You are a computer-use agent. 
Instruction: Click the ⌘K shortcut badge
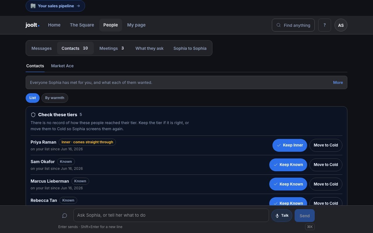pyautogui.click(x=310, y=227)
